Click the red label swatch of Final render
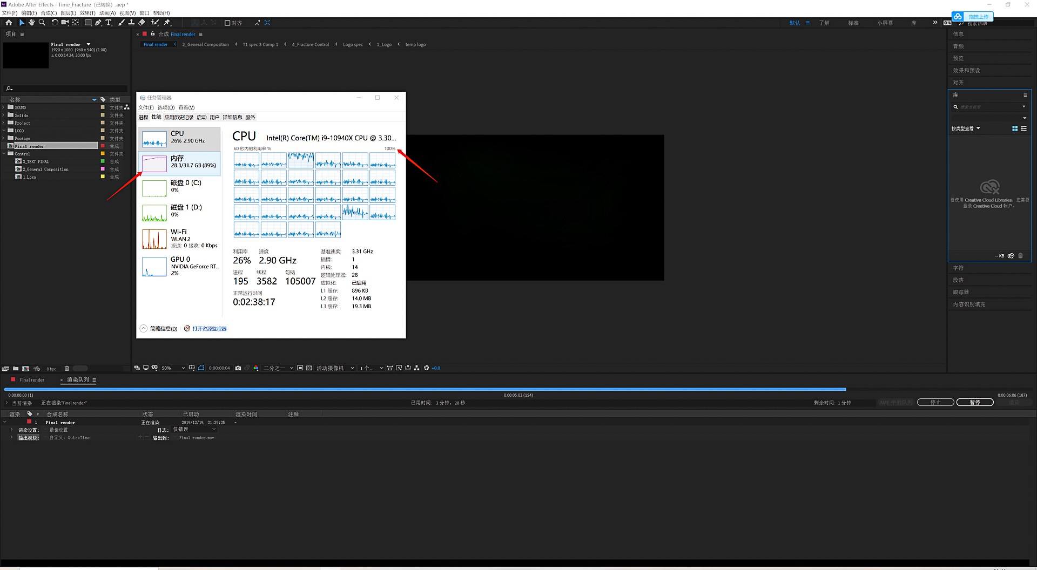 click(x=103, y=146)
